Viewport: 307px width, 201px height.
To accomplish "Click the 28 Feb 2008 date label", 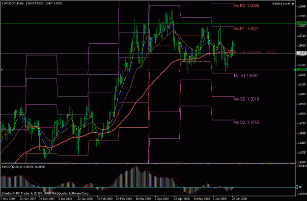I will click(124, 199).
